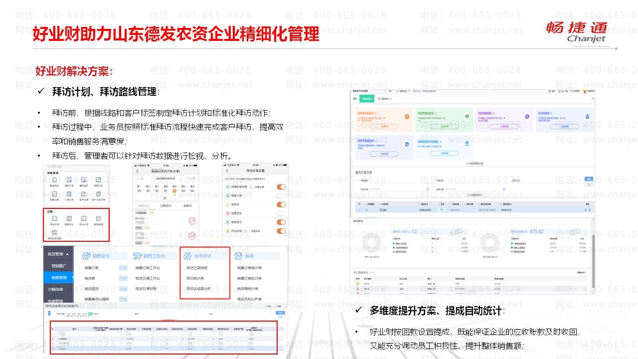Select 销售管理 in the sidebar
This screenshot has height=359, width=638.
[x=59, y=278]
